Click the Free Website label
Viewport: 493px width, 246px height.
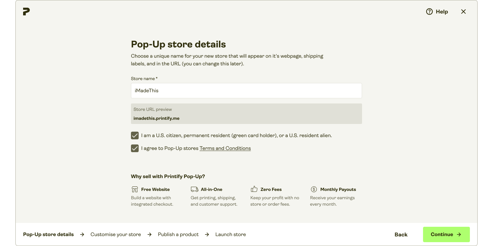[155, 189]
